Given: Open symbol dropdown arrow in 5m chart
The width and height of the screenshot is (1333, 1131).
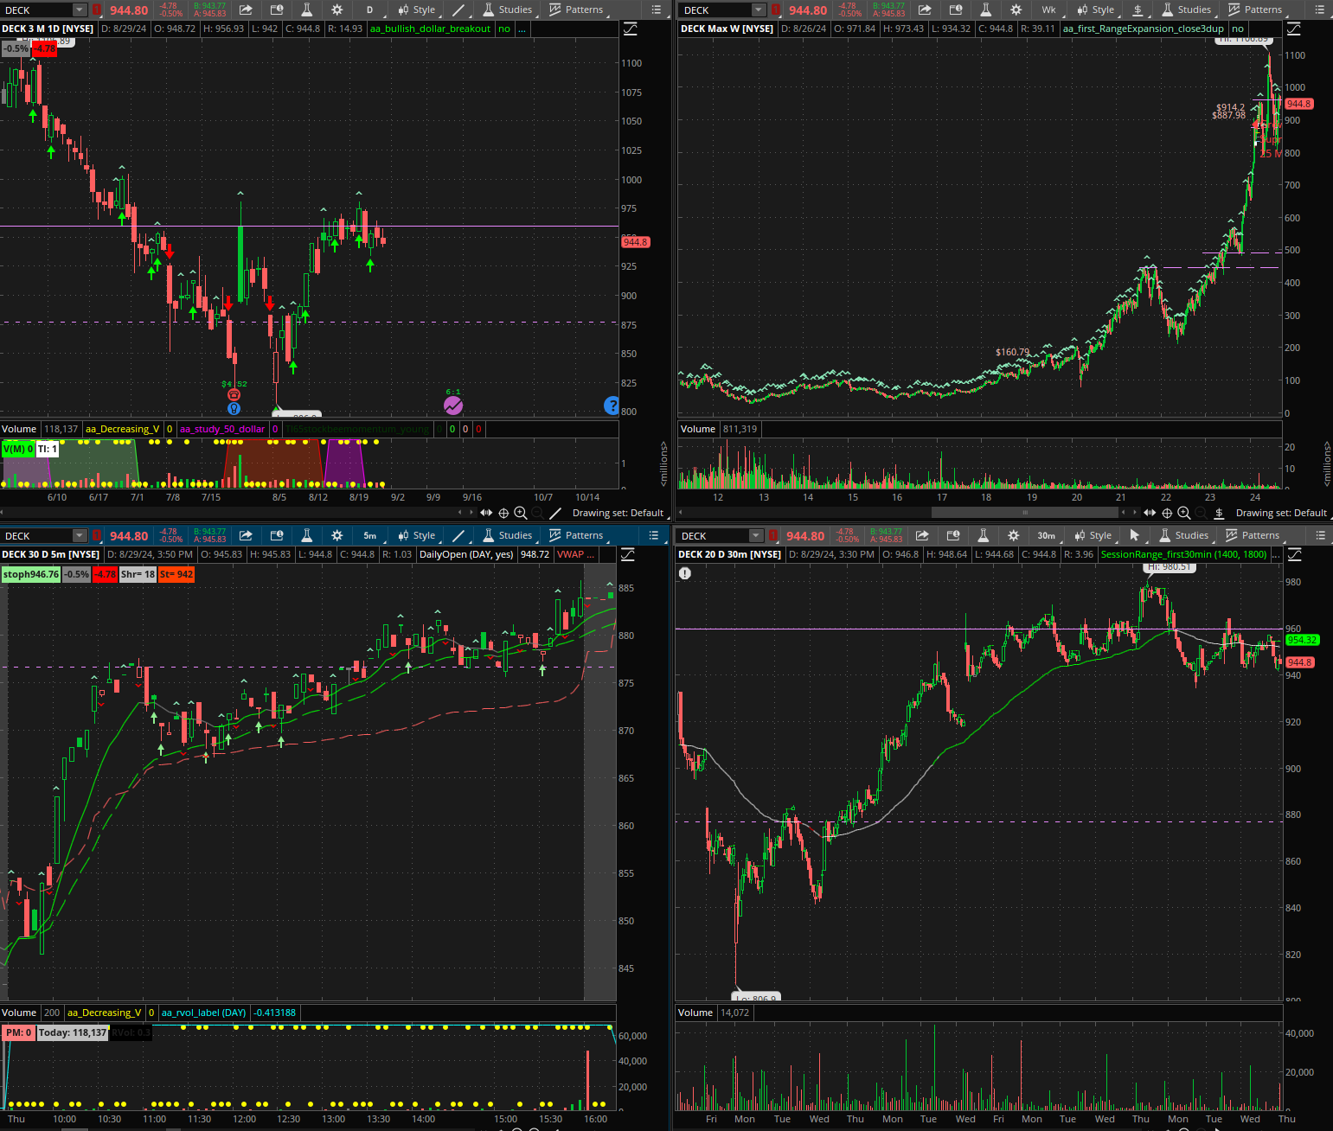Looking at the screenshot, I should (x=80, y=535).
